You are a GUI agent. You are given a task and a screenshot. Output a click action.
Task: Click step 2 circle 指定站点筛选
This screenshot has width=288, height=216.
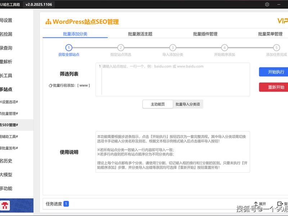[x=121, y=48]
